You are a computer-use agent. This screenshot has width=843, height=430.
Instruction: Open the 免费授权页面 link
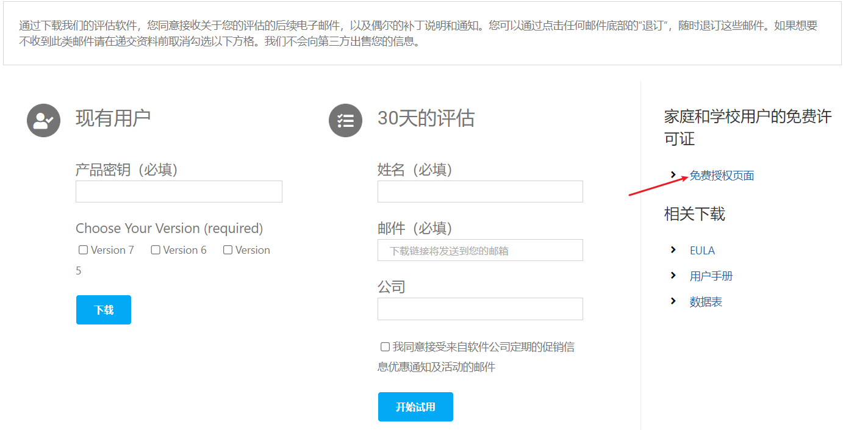[x=721, y=175]
